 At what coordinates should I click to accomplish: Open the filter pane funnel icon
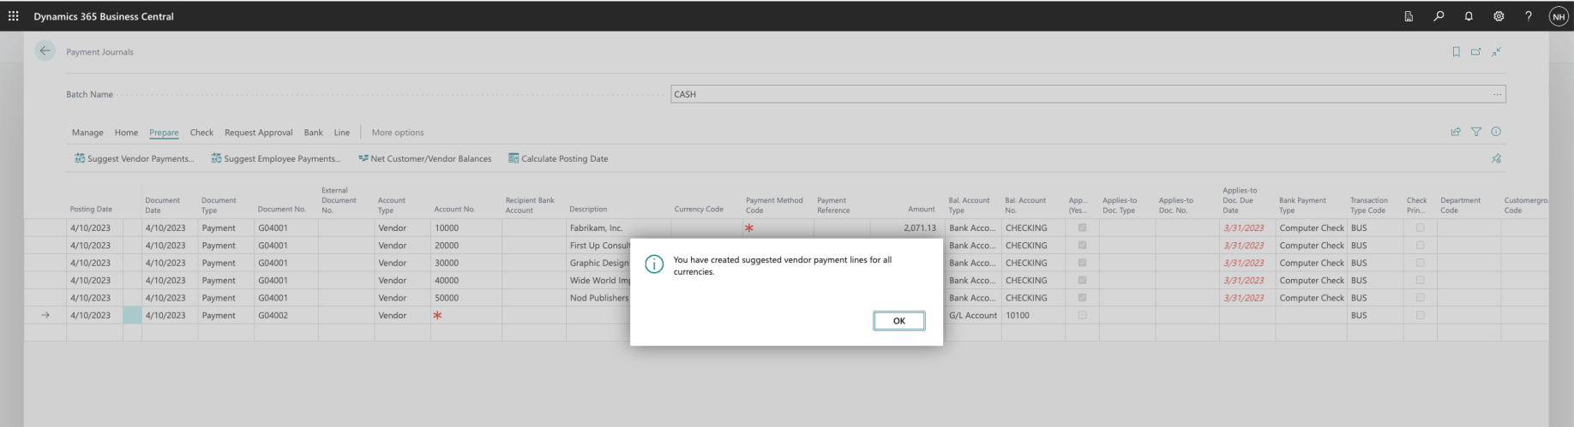(1475, 132)
